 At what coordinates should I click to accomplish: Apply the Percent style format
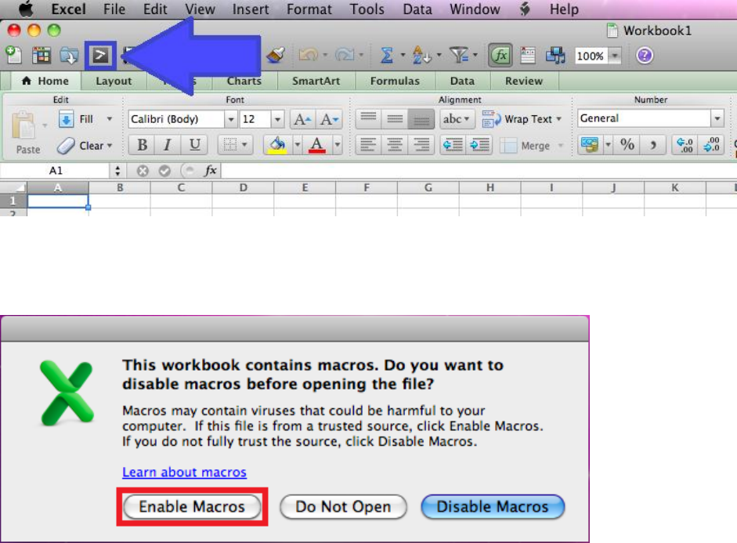(627, 145)
